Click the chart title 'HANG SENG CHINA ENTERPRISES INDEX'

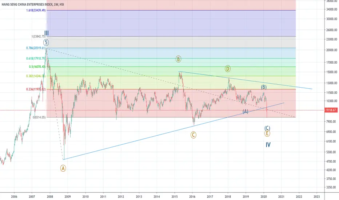point(27,4)
